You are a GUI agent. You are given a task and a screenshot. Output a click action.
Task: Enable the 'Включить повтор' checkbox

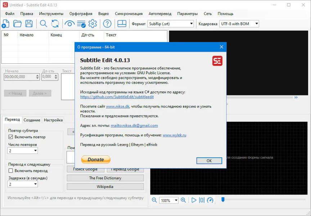tap(11, 137)
